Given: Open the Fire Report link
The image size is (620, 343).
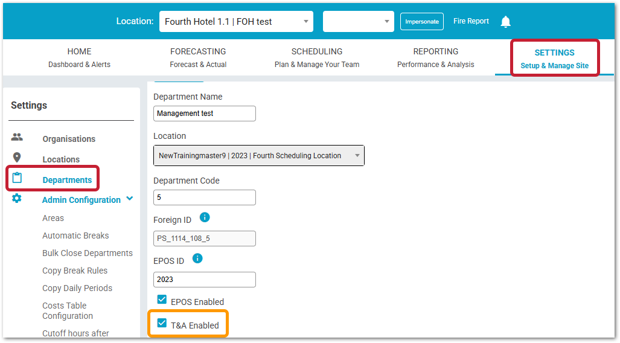Looking at the screenshot, I should [471, 21].
